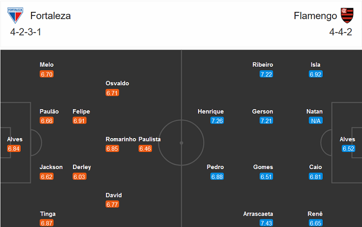Select Fortaleza goalkeeper Alves' 6.84 rating
Viewport: 362px width, 227px height.
point(13,148)
